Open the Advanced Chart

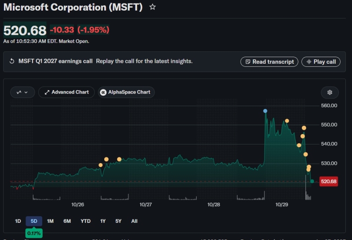tap(66, 92)
